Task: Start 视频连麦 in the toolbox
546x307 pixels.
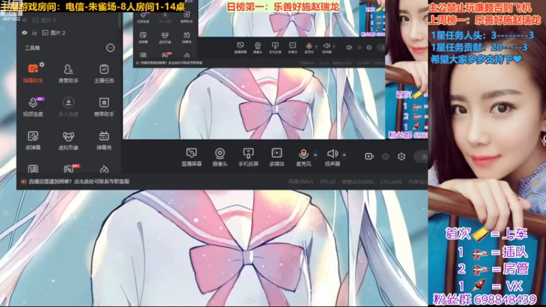Action: point(33,107)
